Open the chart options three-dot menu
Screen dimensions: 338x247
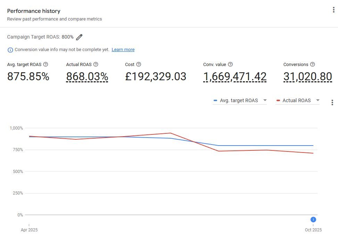(332, 102)
